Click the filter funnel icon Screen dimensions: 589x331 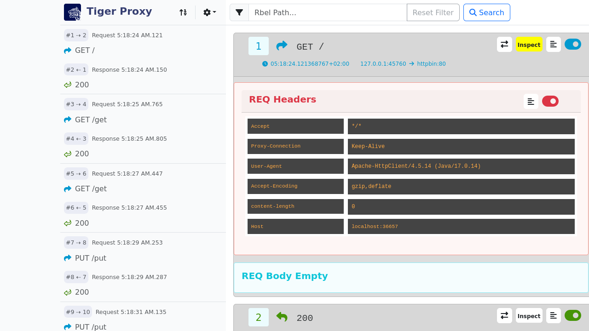(239, 12)
